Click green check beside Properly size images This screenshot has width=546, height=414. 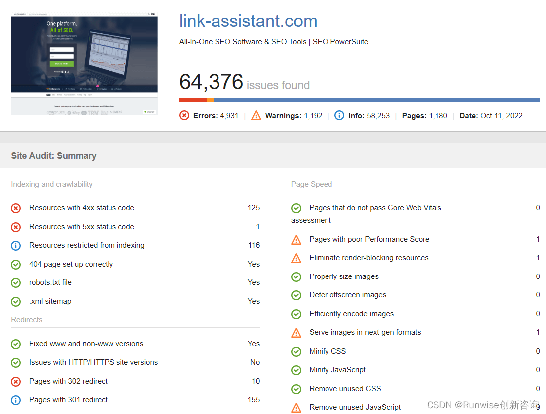(296, 277)
